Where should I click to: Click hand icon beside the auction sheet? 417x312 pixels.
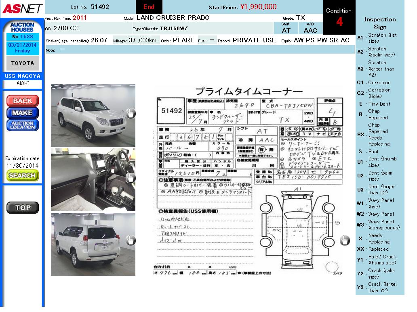[344, 241]
